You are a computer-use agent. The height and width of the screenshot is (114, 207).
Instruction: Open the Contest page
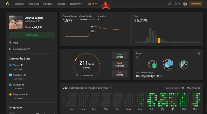pyautogui.click(x=48, y=4)
